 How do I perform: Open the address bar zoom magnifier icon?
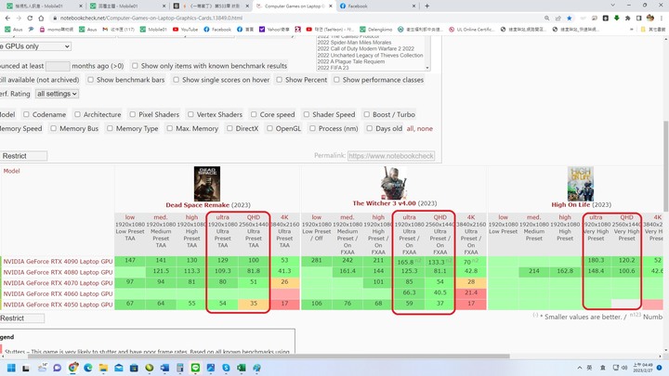[546, 18]
